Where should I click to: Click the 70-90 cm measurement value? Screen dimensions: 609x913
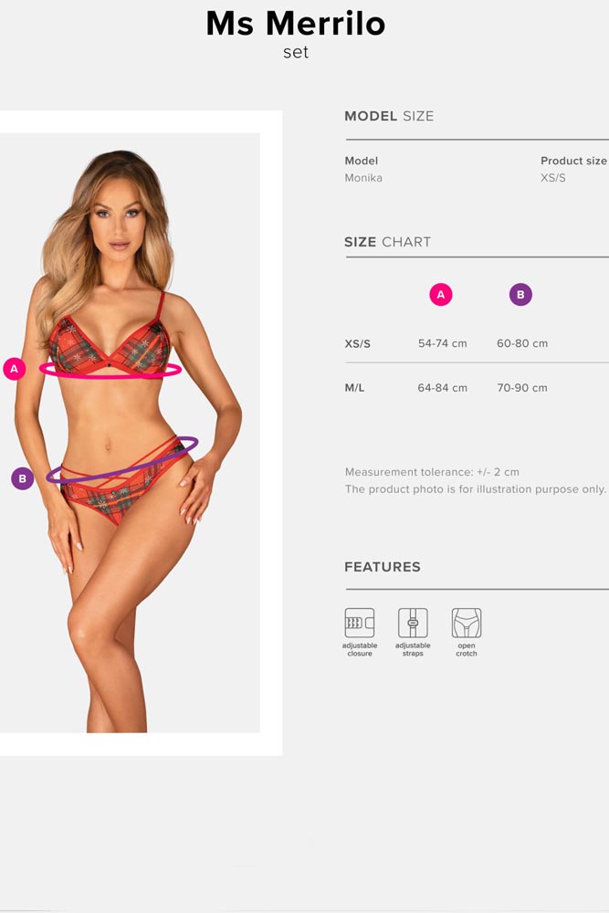522,388
